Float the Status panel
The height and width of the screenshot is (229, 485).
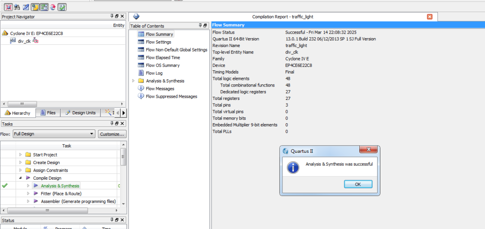click(117, 220)
